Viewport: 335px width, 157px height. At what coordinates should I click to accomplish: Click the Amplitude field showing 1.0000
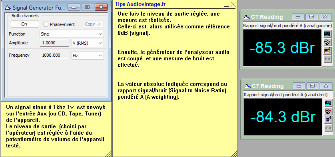[x=54, y=43]
